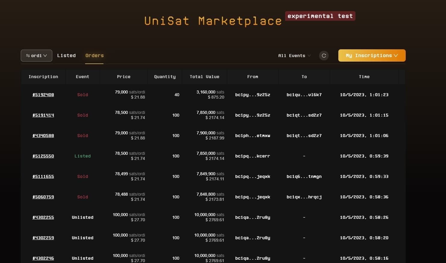Click the experimental test badge
Image resolution: width=446 pixels, height=263 pixels.
point(320,16)
